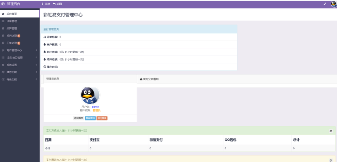This screenshot has height=162, width=337.
Task: Click the 支付方式收入统计 panel title
Action: coord(66,131)
